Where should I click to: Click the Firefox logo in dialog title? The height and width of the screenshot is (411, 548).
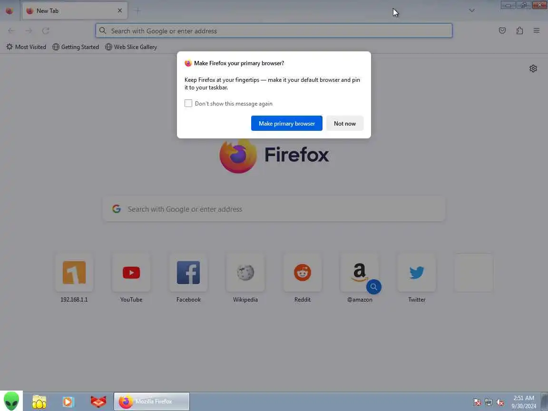pos(188,63)
